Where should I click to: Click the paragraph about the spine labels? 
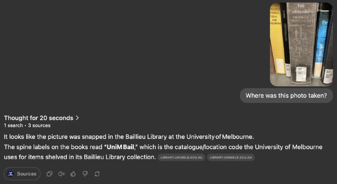[x=163, y=152]
